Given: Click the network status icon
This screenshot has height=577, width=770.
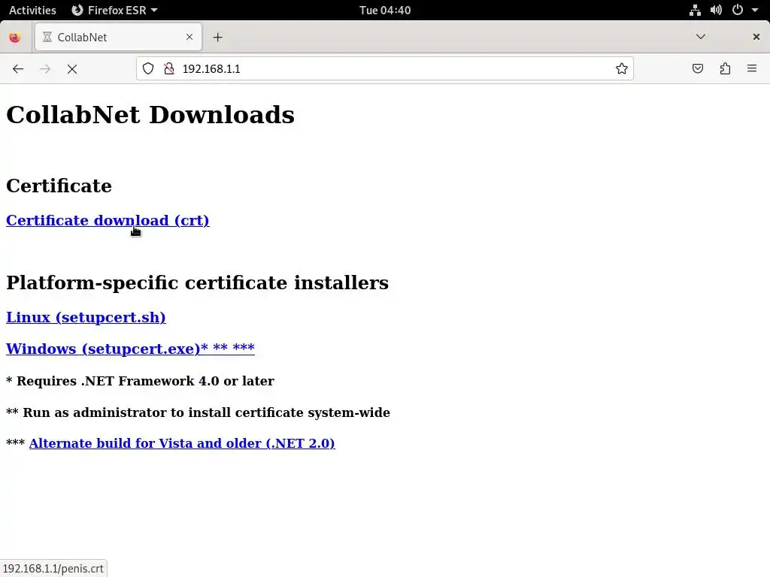Looking at the screenshot, I should tap(695, 10).
